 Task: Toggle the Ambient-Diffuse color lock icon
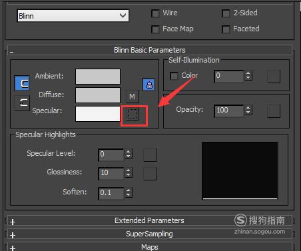click(x=22, y=83)
